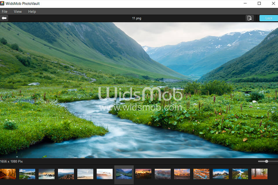Select the waterfall stream thumbnail
The image size is (278, 185).
point(240,174)
